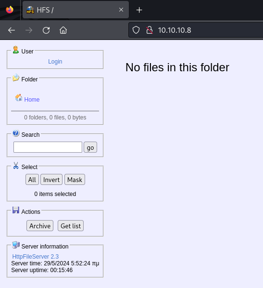Invert the selection
Viewport: 263px width, 288px height.
51,180
